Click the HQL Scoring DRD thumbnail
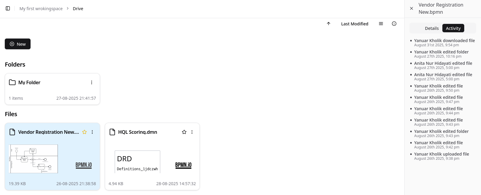Image resolution: width=481 pixels, height=195 pixels. pos(137,162)
